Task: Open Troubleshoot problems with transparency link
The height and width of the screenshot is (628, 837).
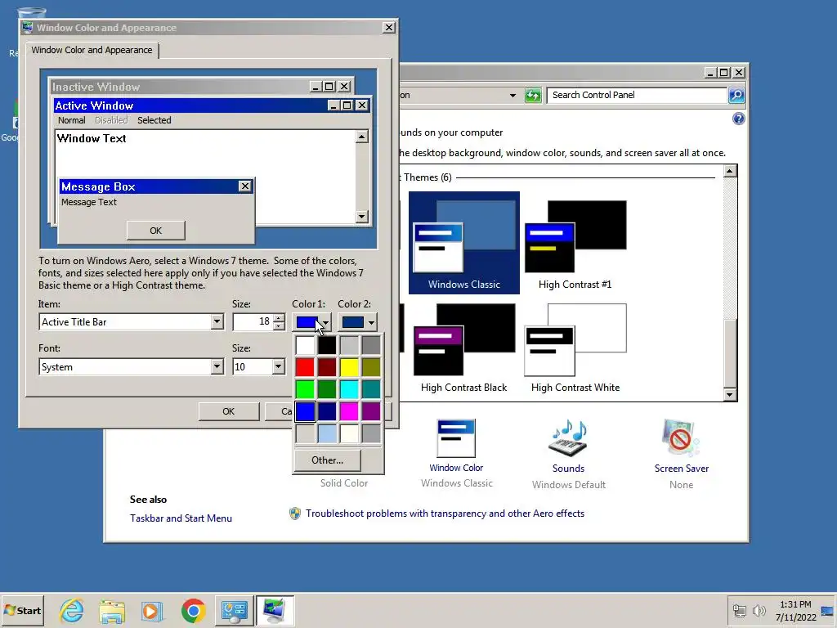Action: pos(445,514)
